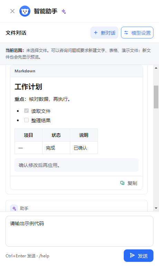Focus the message input containing 请输出示例代码
The image size is (159, 266).
(79, 231)
